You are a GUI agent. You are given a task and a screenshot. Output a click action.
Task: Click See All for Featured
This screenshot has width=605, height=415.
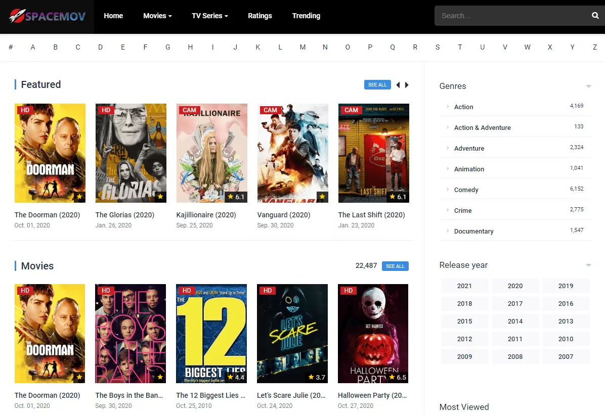377,85
